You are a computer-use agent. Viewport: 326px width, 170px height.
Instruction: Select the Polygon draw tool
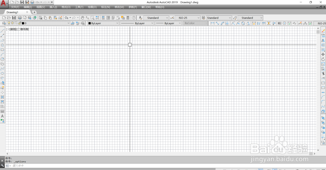click(2, 45)
